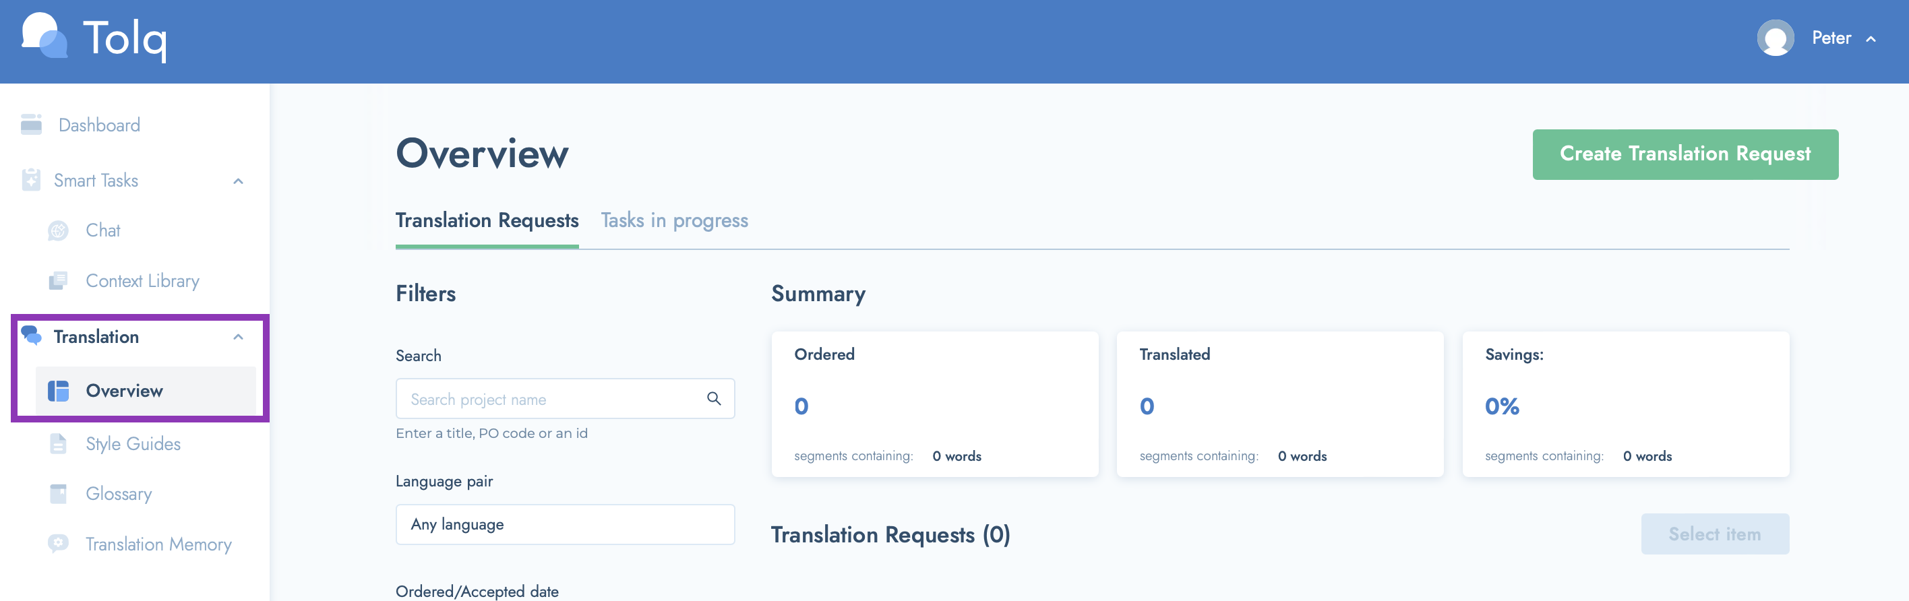The width and height of the screenshot is (1909, 601).
Task: Click the Ordered/Accepted date label
Action: (x=477, y=591)
